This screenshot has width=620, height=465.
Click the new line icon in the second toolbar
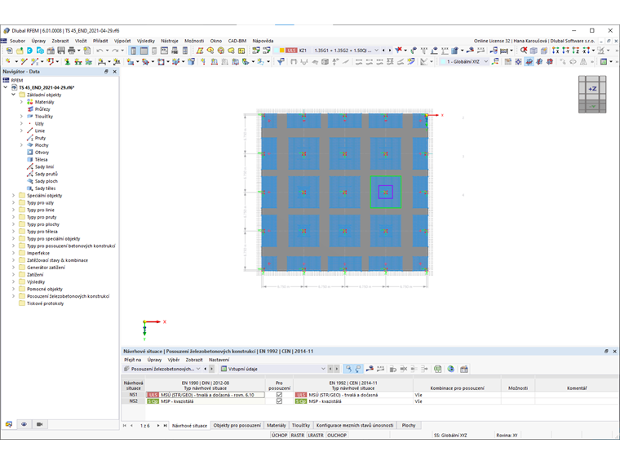pos(24,61)
